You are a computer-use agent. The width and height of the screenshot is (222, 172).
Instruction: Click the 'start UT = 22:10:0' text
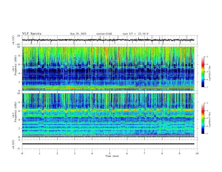pyautogui.click(x=135, y=34)
